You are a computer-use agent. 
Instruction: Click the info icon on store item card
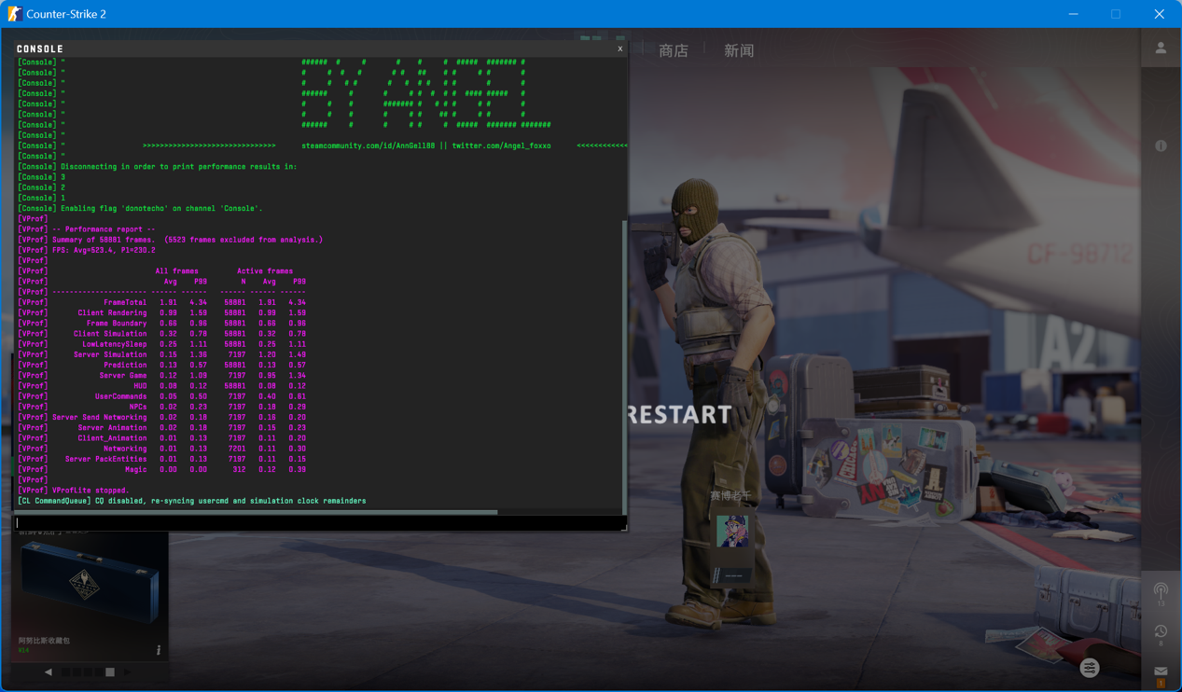pyautogui.click(x=159, y=650)
